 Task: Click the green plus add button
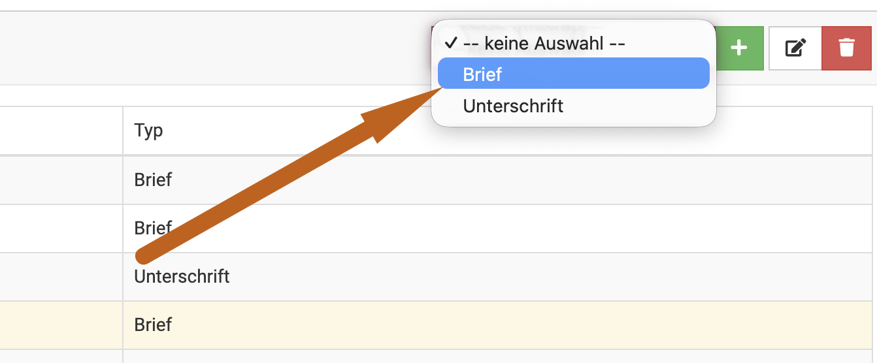point(739,48)
